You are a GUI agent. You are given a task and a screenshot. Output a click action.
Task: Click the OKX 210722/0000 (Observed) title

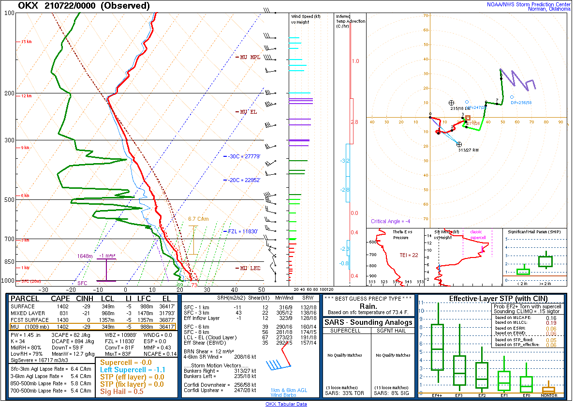tap(84, 5)
